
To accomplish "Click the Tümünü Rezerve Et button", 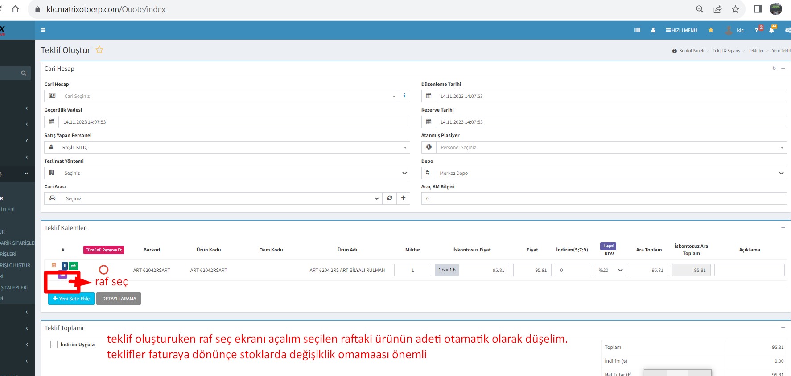I will click(103, 250).
